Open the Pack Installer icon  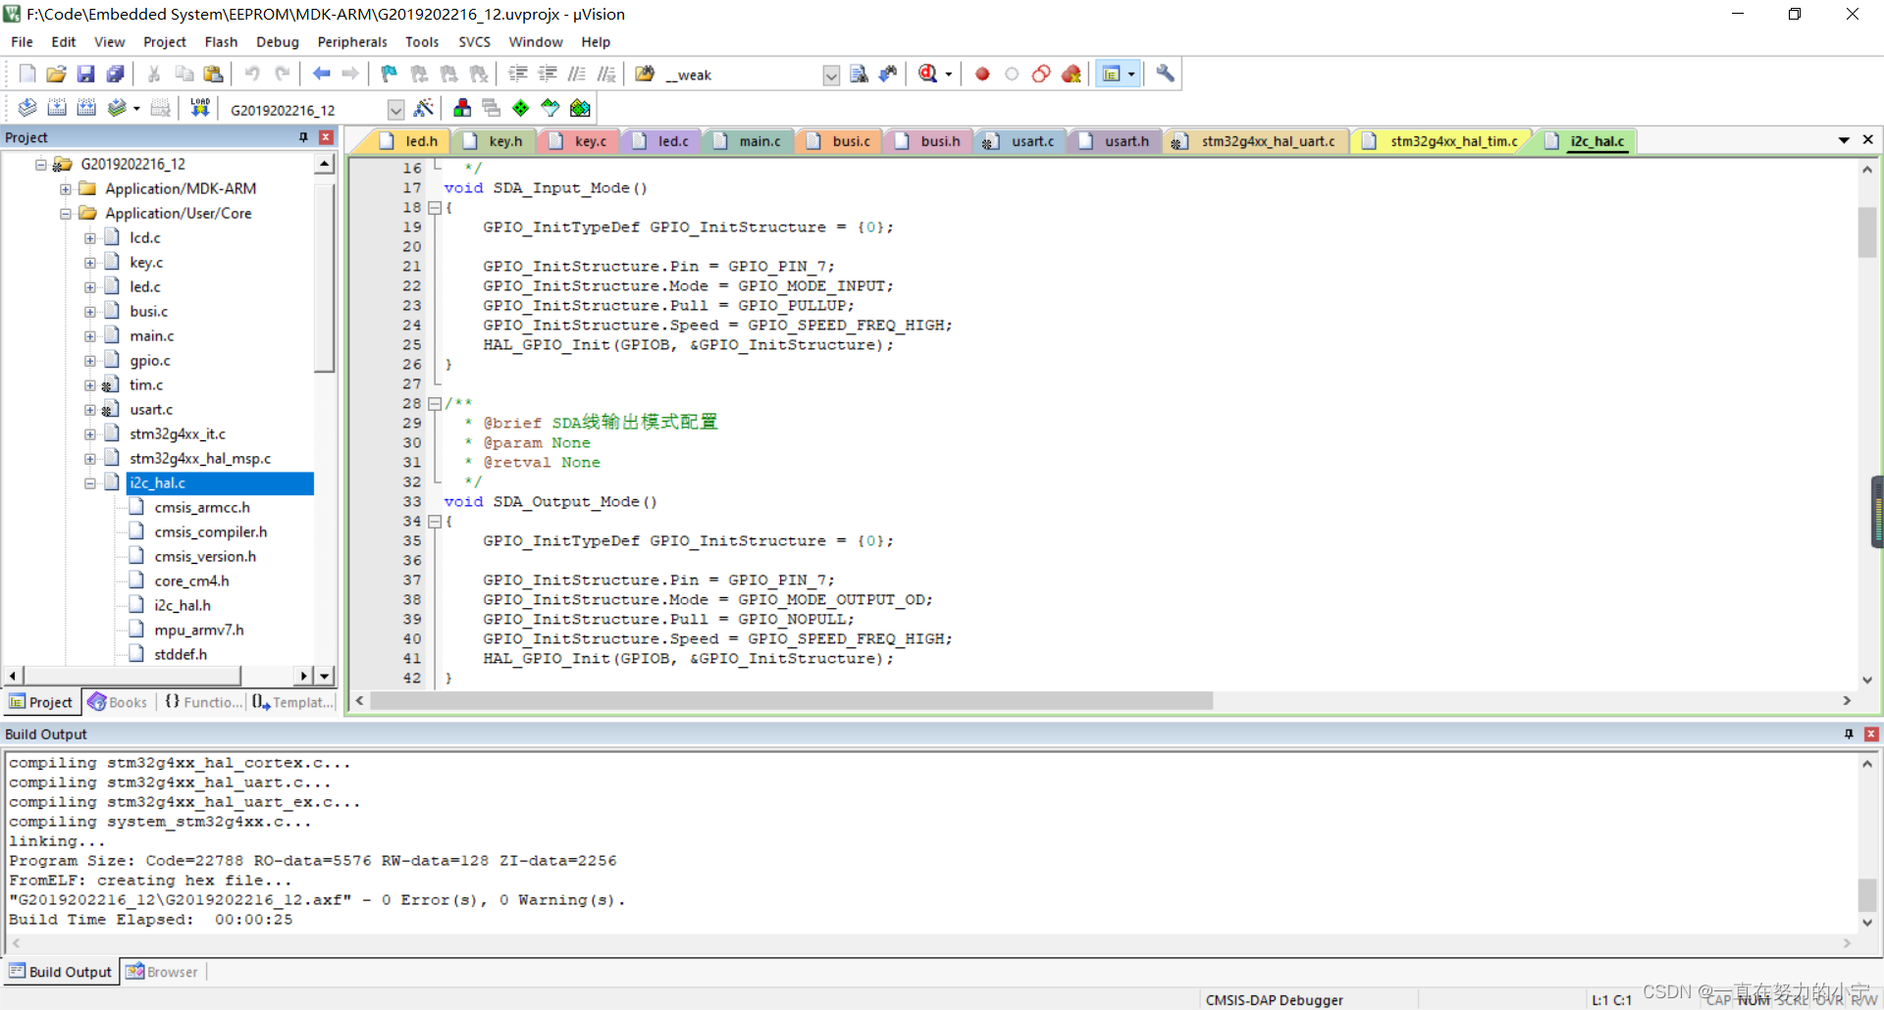tap(580, 109)
